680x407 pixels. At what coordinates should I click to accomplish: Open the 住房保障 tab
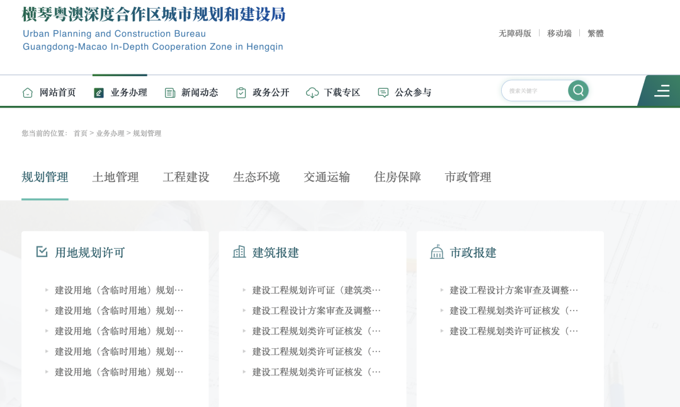(x=397, y=178)
